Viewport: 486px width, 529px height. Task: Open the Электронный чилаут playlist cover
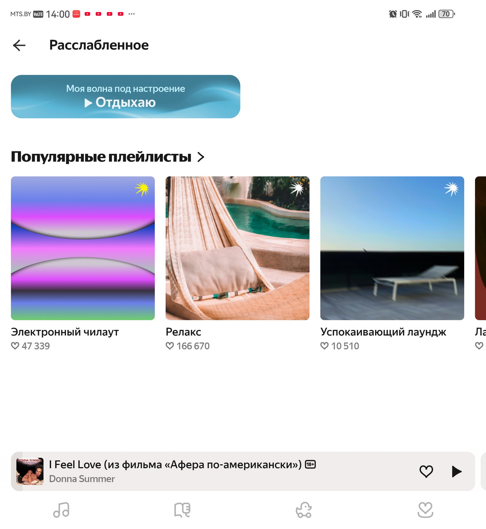coord(83,248)
